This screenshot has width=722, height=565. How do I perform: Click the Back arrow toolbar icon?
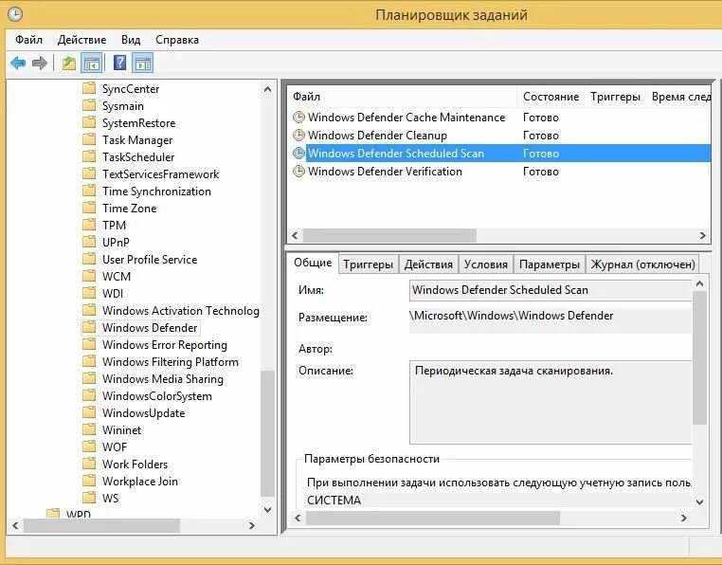18,63
